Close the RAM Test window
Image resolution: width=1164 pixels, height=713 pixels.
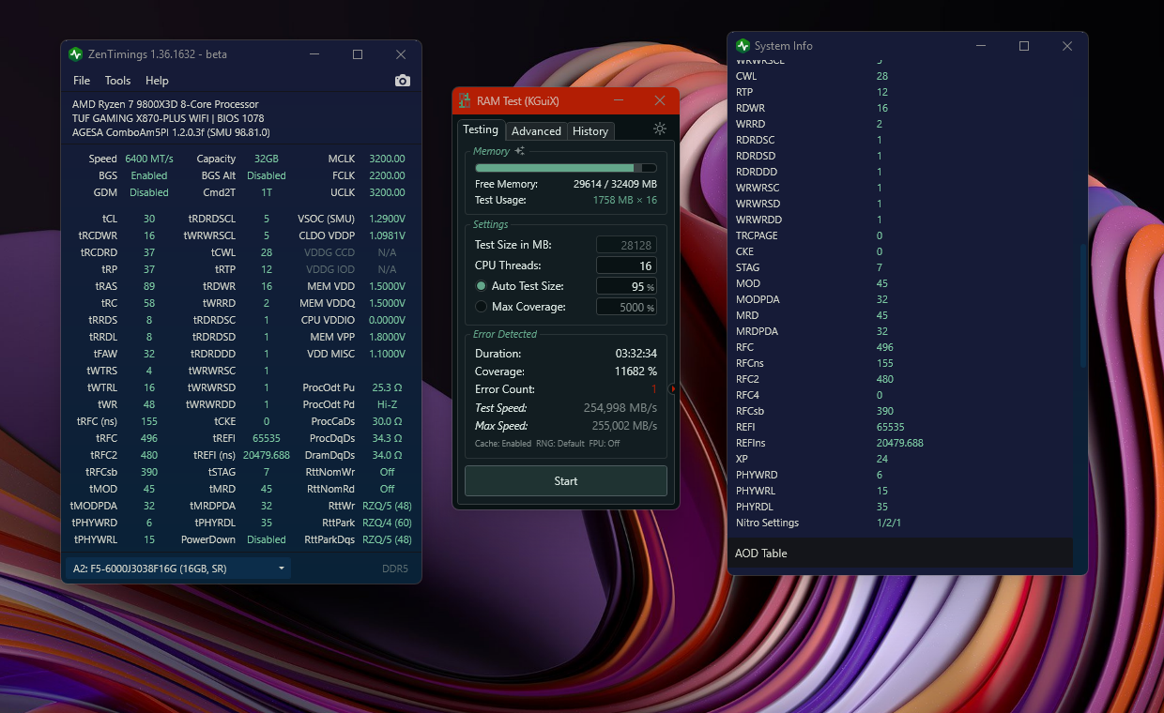(660, 100)
